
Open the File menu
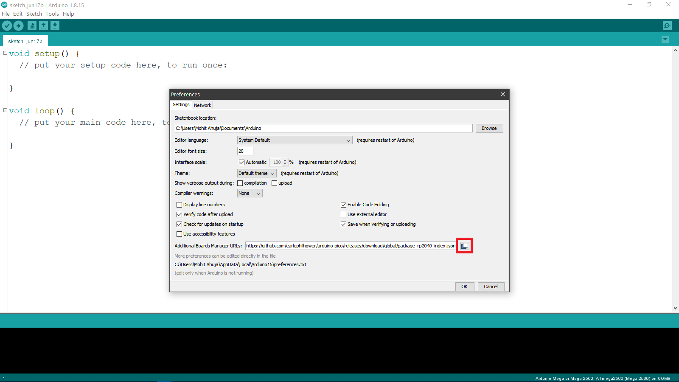pos(6,14)
